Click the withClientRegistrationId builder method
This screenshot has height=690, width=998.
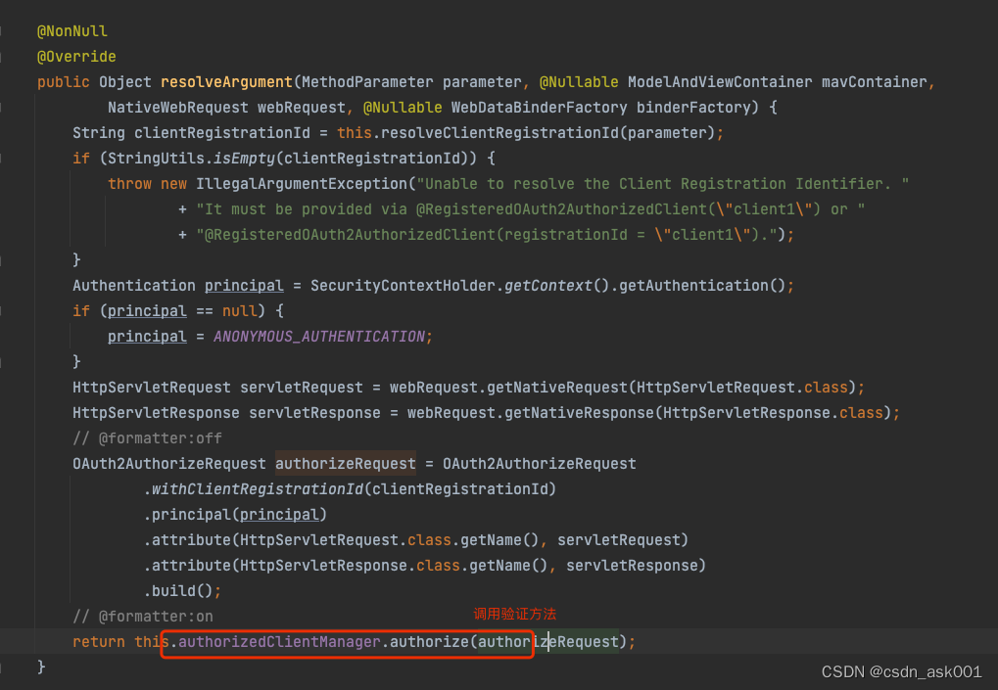click(257, 488)
